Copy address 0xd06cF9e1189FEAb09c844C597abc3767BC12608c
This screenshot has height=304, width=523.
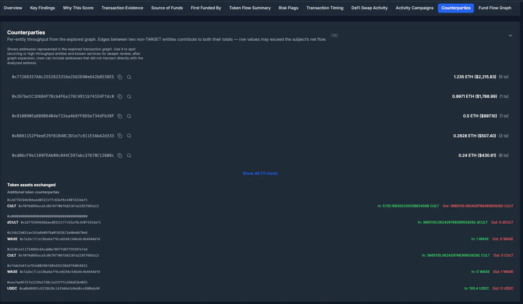120,156
